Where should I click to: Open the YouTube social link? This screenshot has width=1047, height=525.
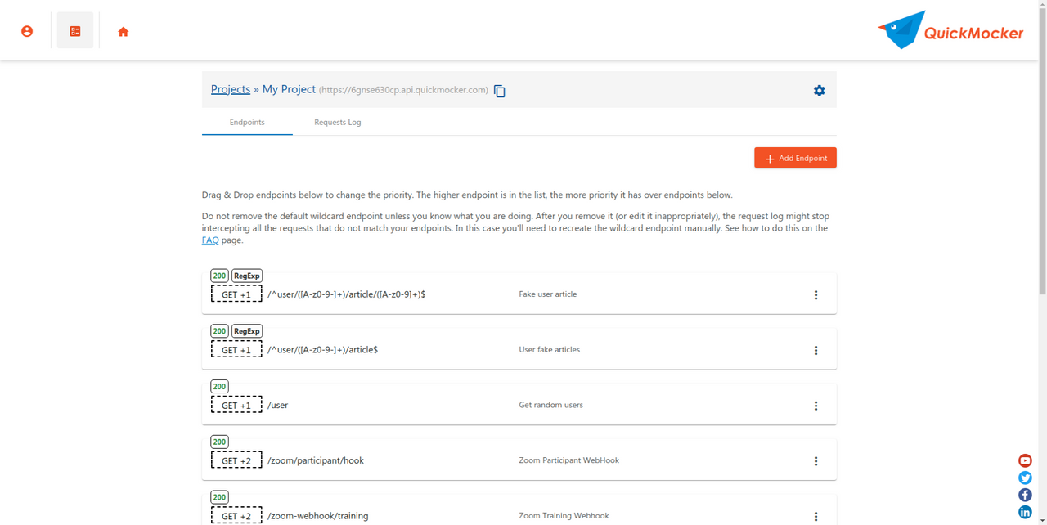tap(1025, 460)
